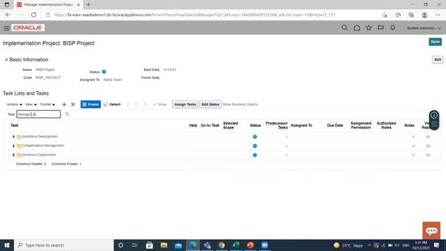
Task: Open the Oracle navigator hamburger menu
Action: point(6,28)
